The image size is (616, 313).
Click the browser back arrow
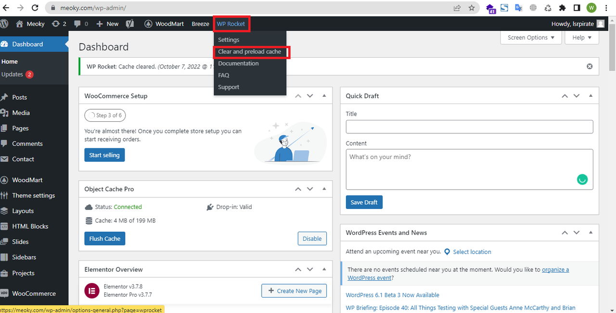point(6,8)
